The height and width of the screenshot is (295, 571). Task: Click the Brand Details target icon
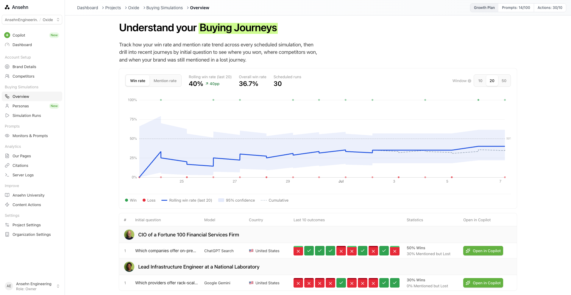click(7, 67)
